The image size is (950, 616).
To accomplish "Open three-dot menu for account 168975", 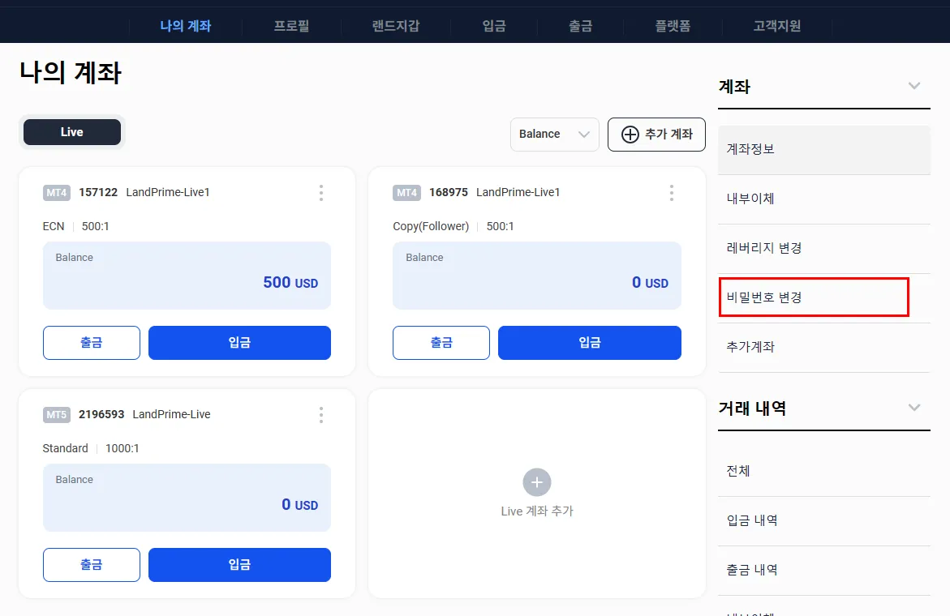I will click(671, 193).
